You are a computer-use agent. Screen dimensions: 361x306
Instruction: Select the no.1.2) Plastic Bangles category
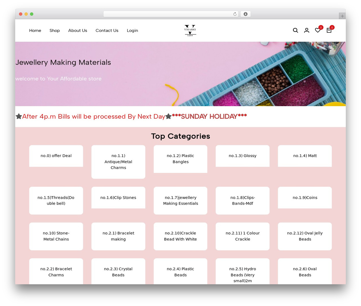(x=180, y=159)
